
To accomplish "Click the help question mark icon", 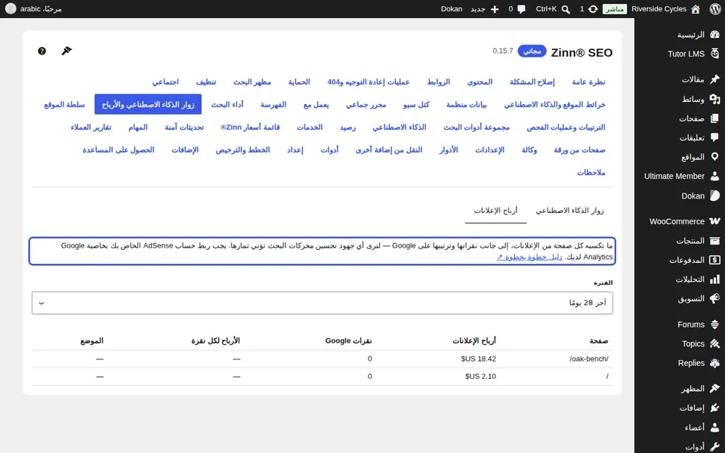I will [42, 51].
